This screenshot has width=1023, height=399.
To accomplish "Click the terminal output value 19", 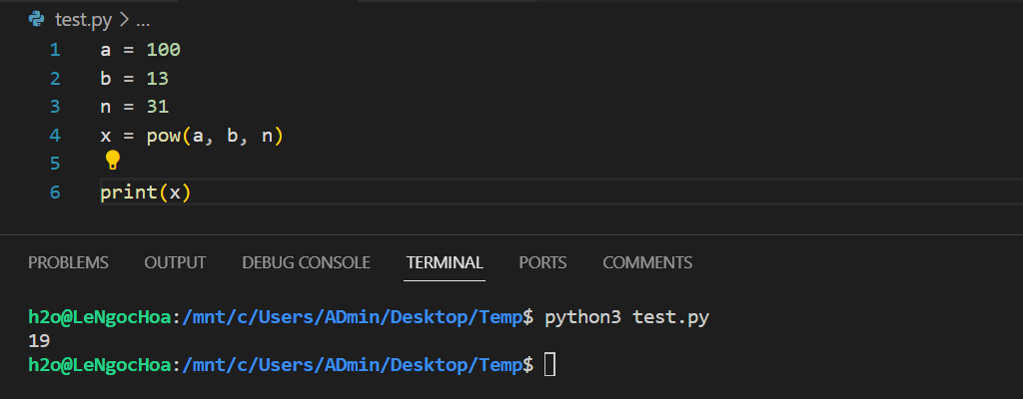I will (39, 341).
